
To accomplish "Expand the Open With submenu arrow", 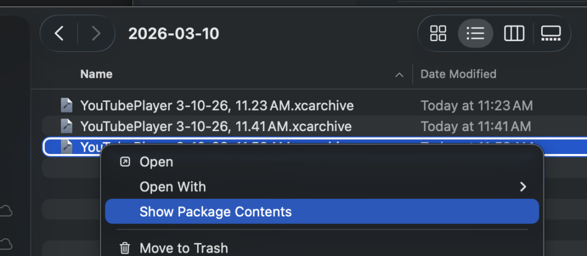I will click(522, 187).
